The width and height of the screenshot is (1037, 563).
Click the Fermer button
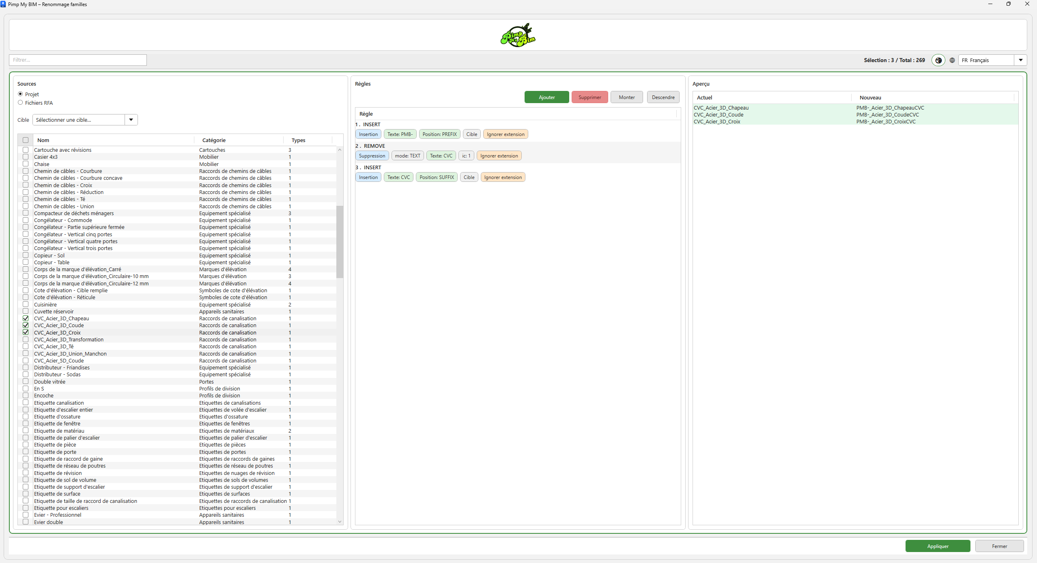coord(999,546)
